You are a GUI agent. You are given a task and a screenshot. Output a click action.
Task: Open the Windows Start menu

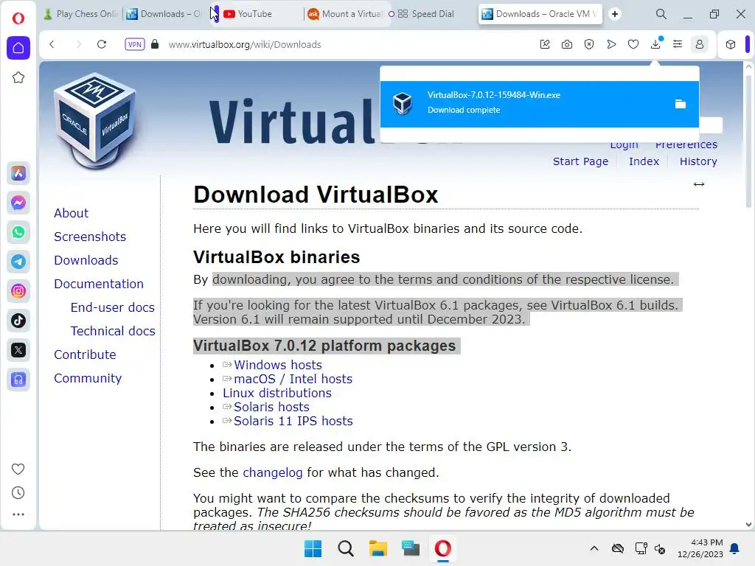coord(313,548)
